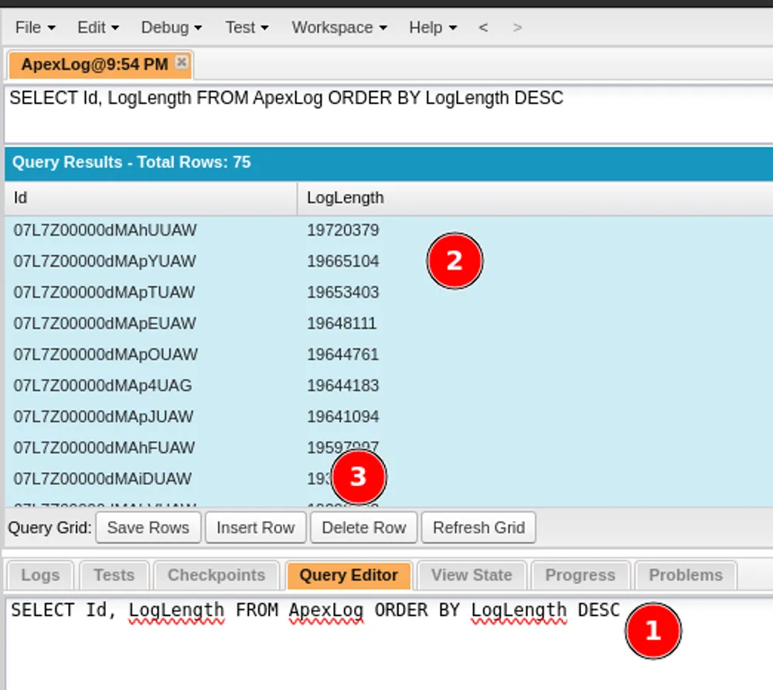773x690 pixels.
Task: Switch to the Logs tab
Action: (40, 575)
